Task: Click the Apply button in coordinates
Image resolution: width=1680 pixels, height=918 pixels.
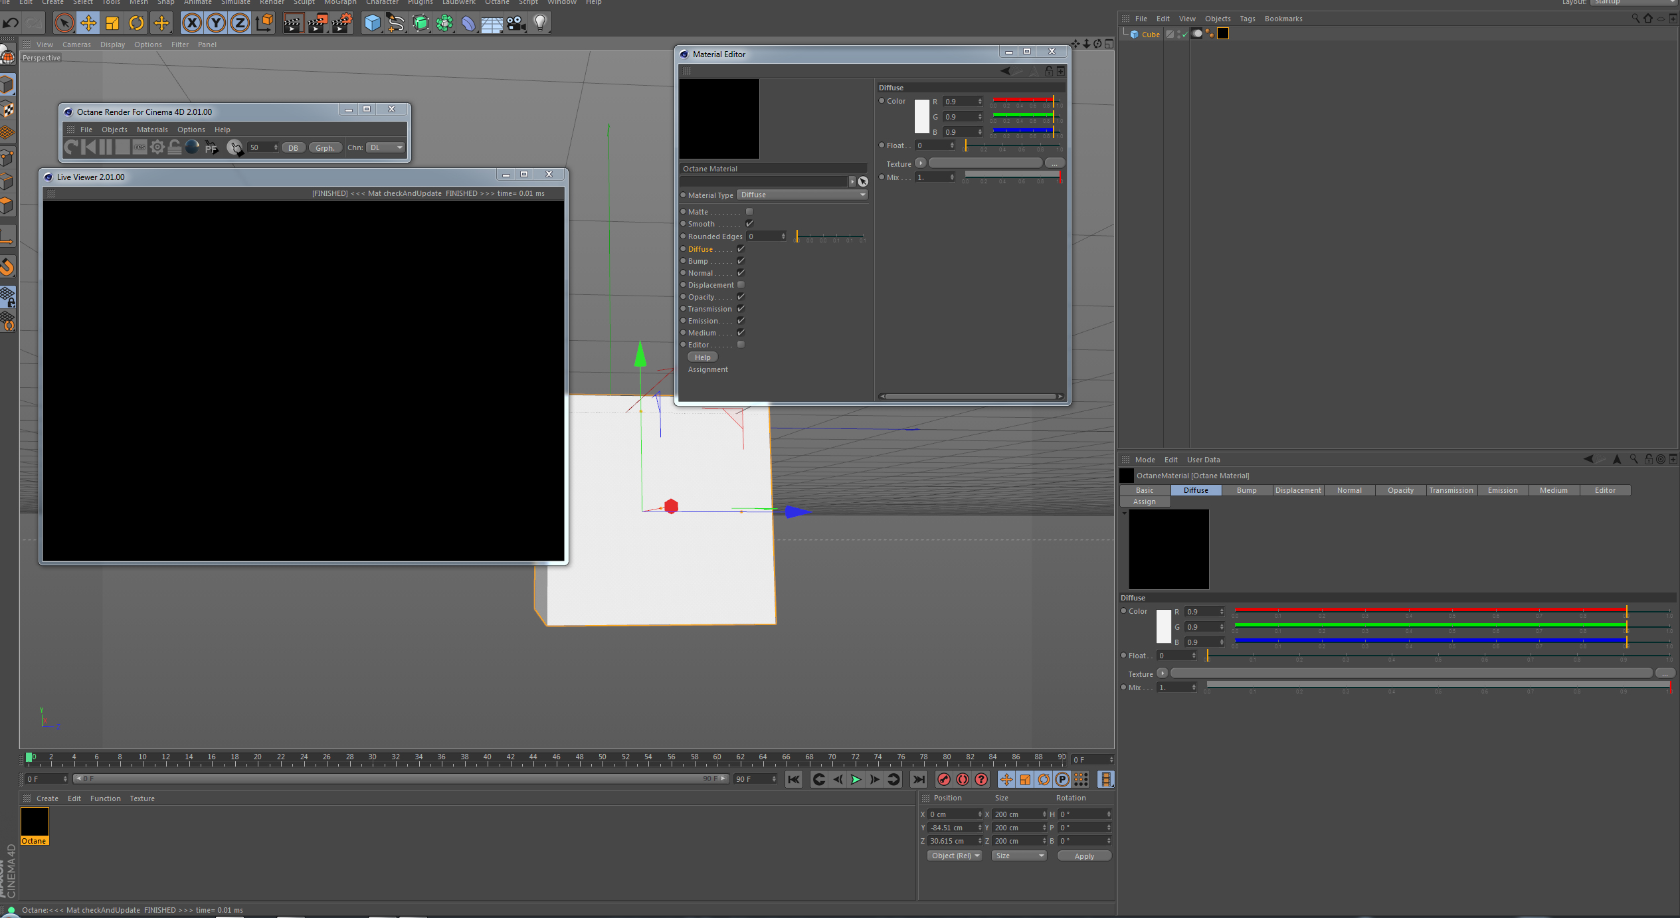Action: coord(1083,856)
